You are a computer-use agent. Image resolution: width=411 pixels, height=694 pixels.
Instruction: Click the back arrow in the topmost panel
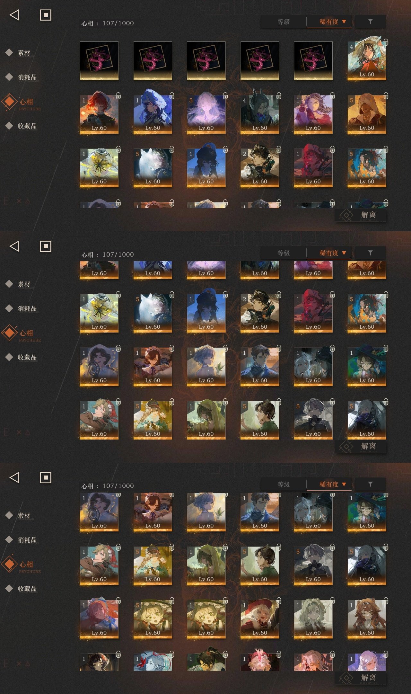[14, 15]
